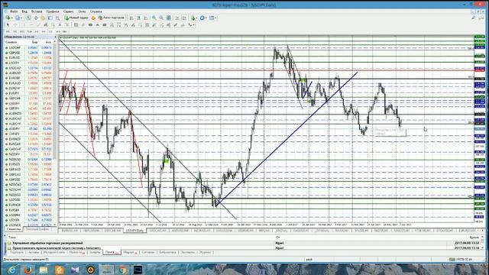This screenshot has height=275, width=489.
Task: Select EURGBP row in Market Watch
Action: tap(28, 78)
